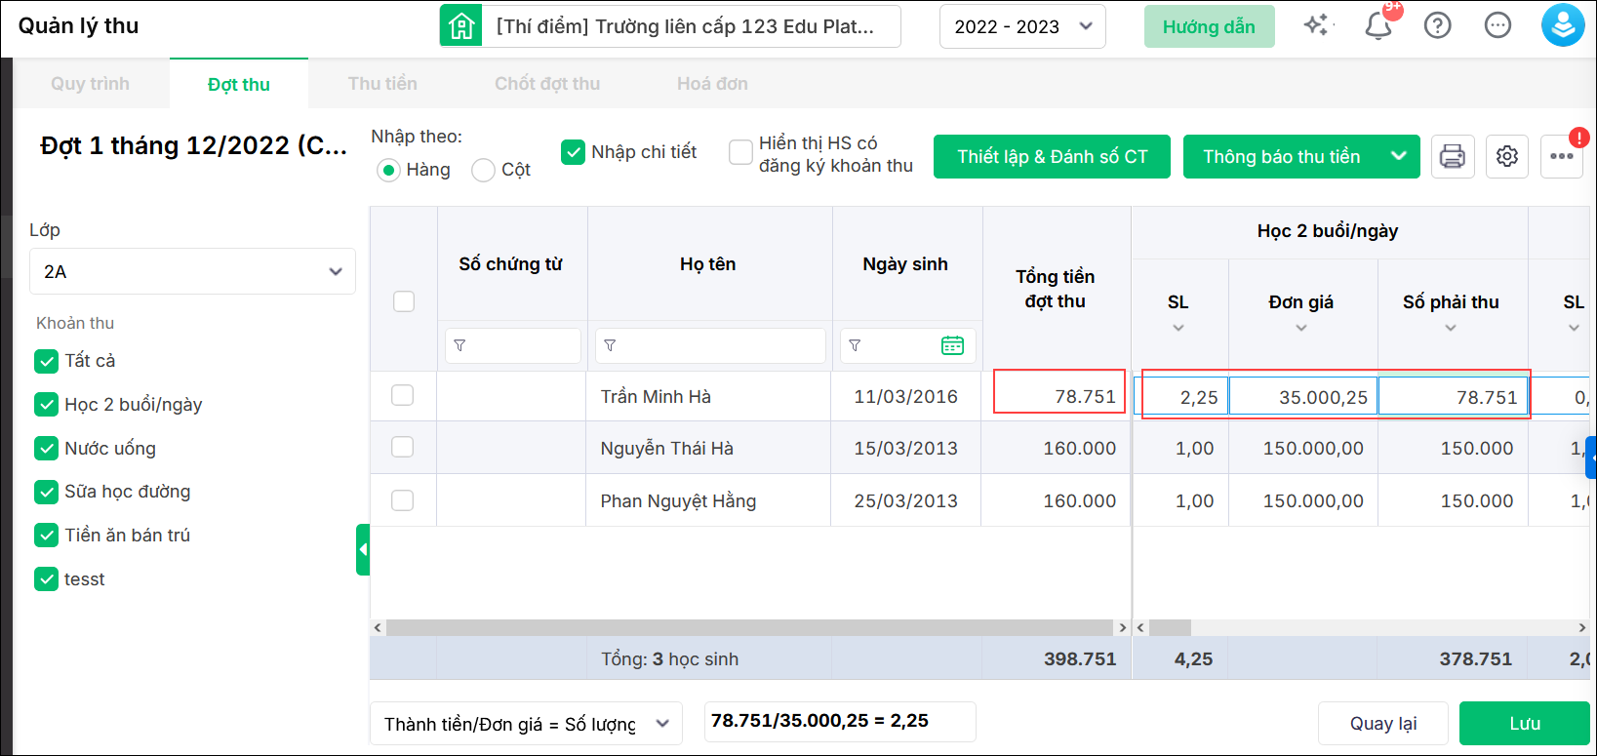Click the formula result field 78.751/35.000,25 = 2,25
Screen dimensions: 1597x756
pos(840,722)
